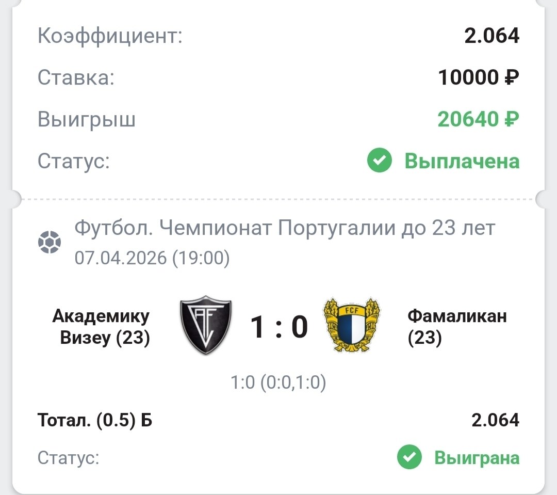Viewport: 557px width, 495px height.
Task: Click the large 1 : 0 match score
Action: 279,327
